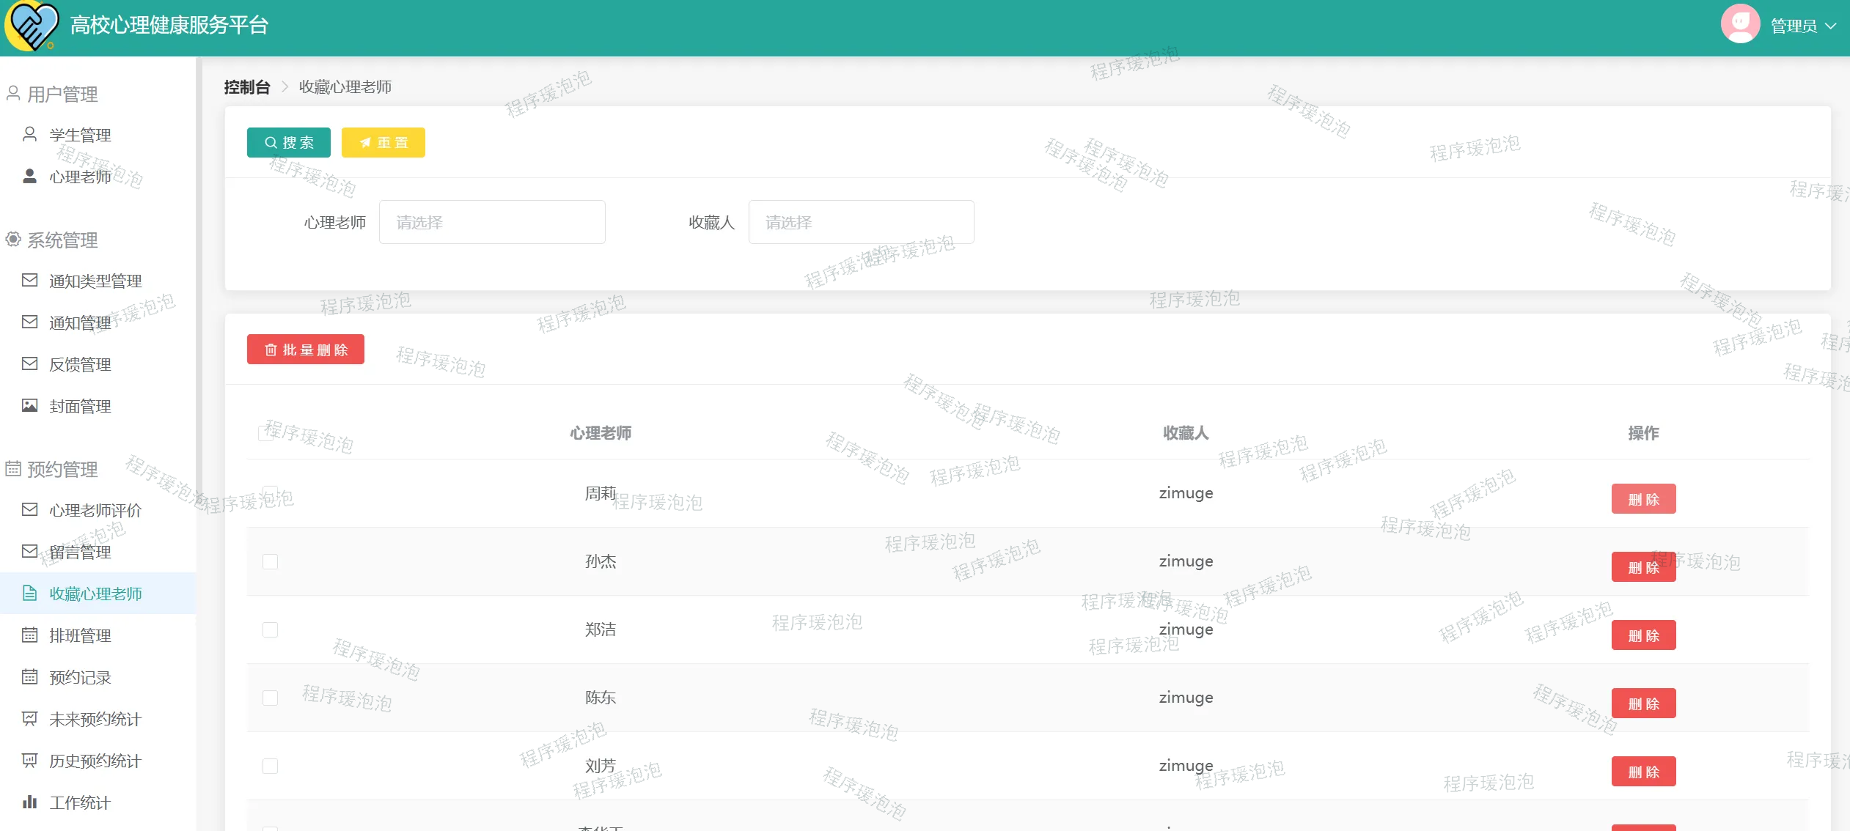Check the checkbox for 孙杰 row
The image size is (1850, 831).
pos(271,562)
